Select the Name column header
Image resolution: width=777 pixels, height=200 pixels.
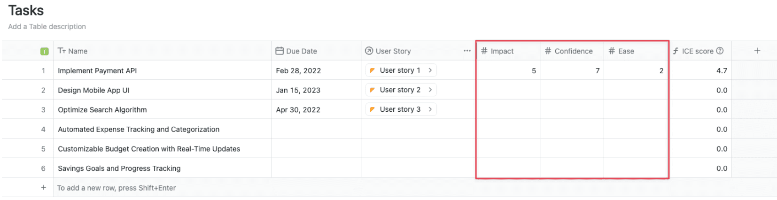(78, 51)
